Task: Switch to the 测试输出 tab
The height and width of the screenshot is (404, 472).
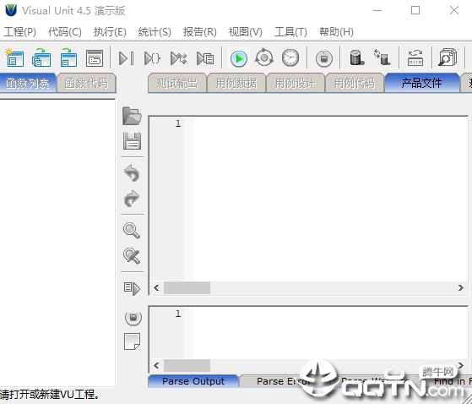Action: click(177, 83)
